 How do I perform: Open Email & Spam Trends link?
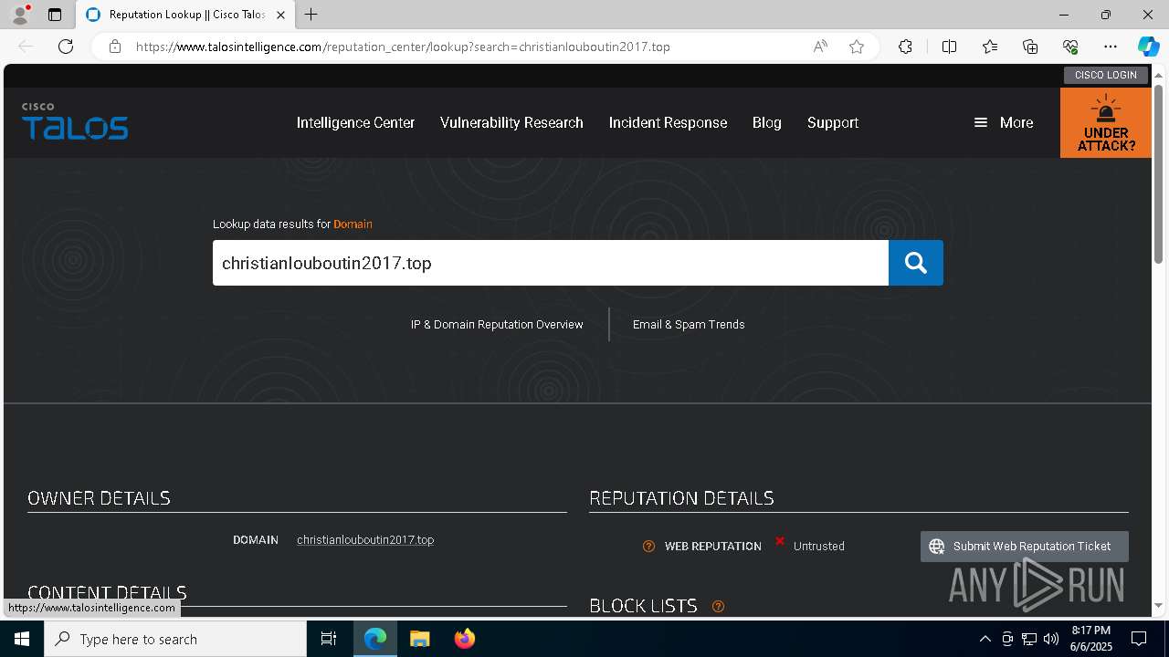689,325
